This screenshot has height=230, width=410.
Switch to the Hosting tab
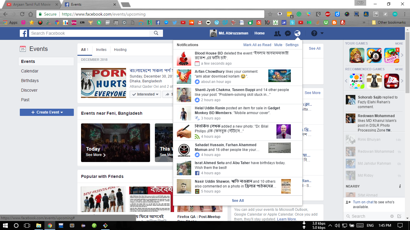pyautogui.click(x=120, y=50)
